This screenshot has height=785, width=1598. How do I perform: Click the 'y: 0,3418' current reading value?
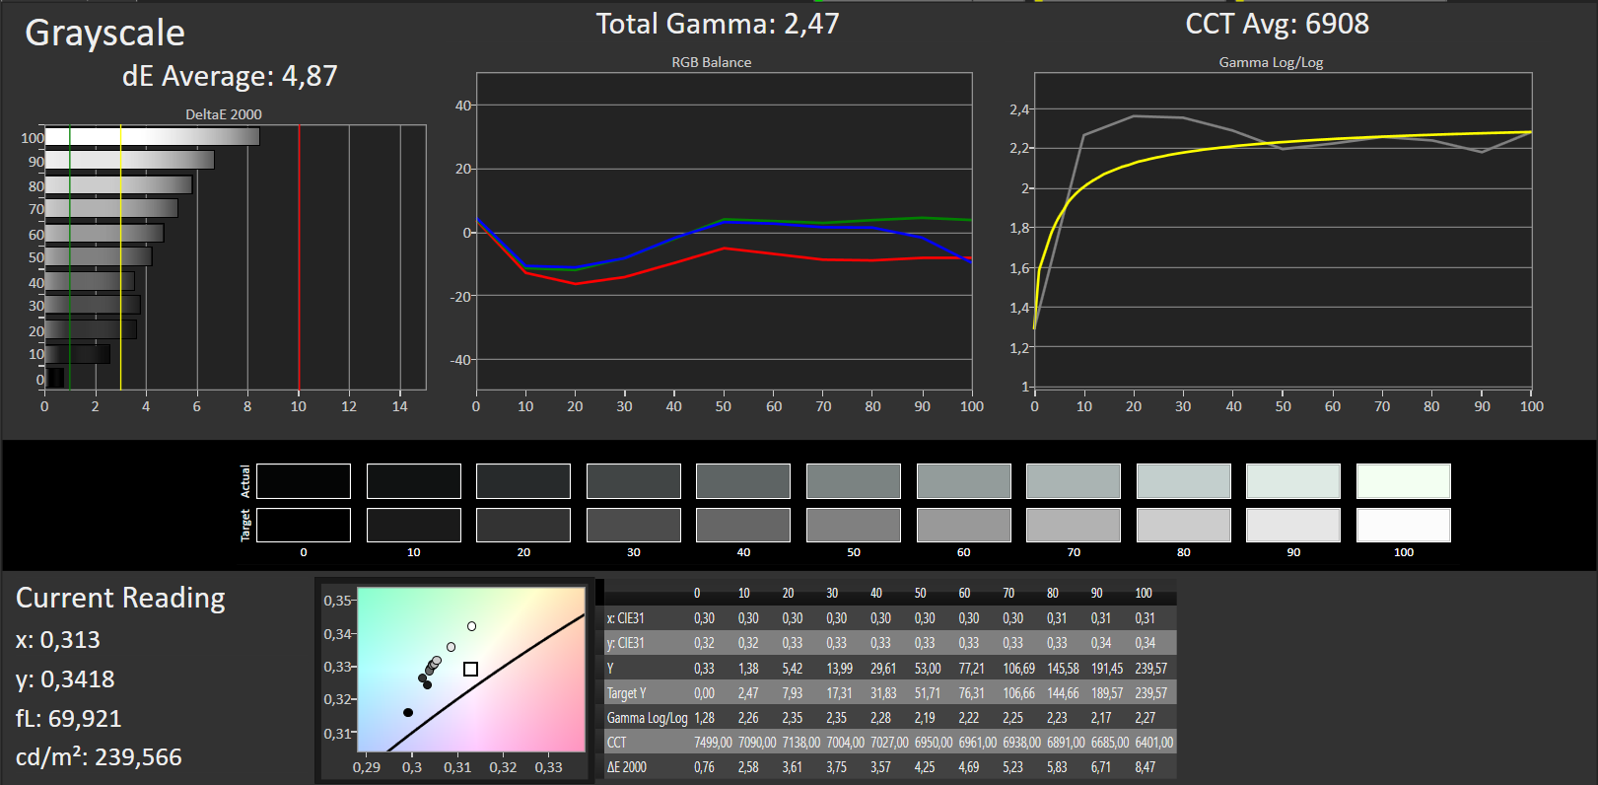[x=65, y=679]
